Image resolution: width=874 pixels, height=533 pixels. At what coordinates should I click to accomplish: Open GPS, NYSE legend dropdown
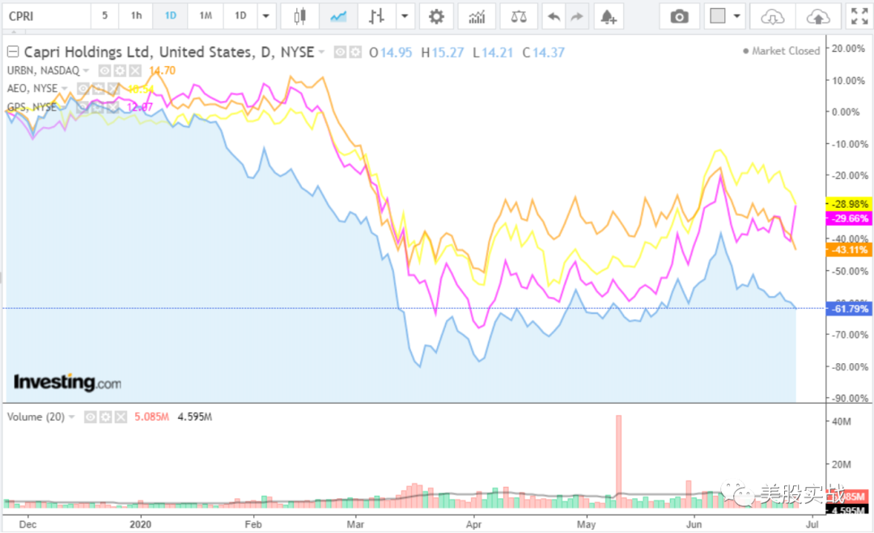tap(64, 107)
